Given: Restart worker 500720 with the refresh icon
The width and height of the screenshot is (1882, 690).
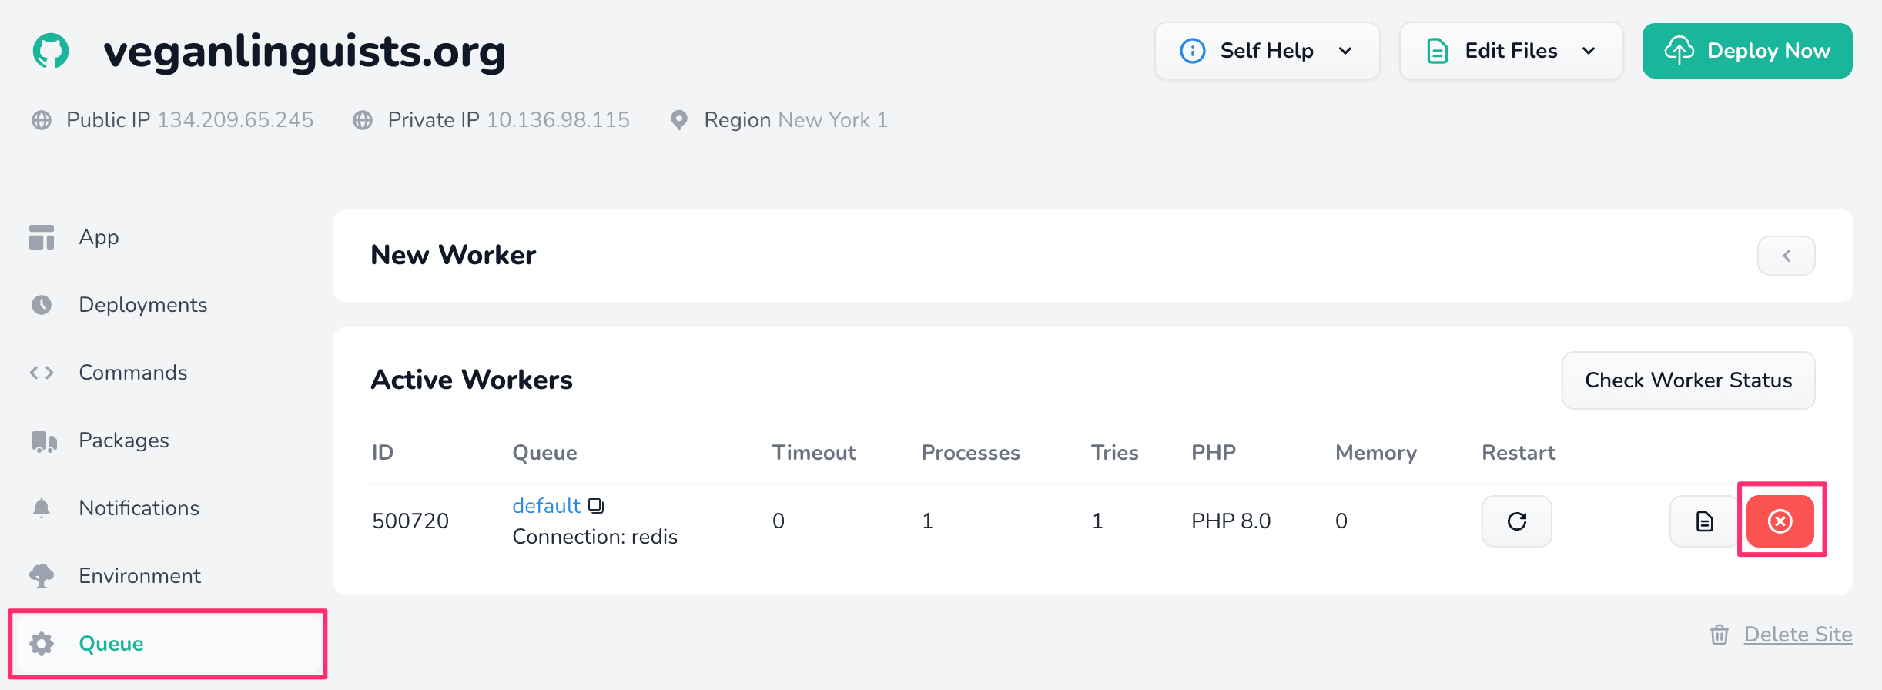Looking at the screenshot, I should tap(1516, 521).
